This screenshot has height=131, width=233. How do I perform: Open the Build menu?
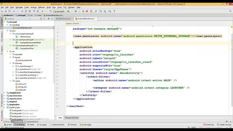(x=49, y=7)
